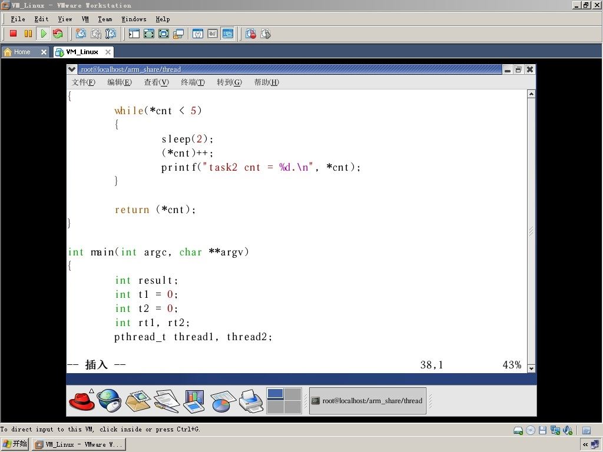The height and width of the screenshot is (452, 603).
Task: Open the terminal 文件(F) menu
Action: [x=84, y=82]
